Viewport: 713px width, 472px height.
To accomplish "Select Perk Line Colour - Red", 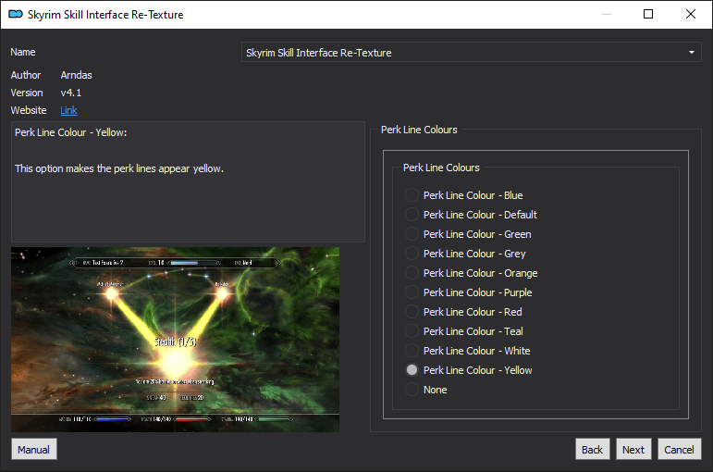I will click(412, 312).
